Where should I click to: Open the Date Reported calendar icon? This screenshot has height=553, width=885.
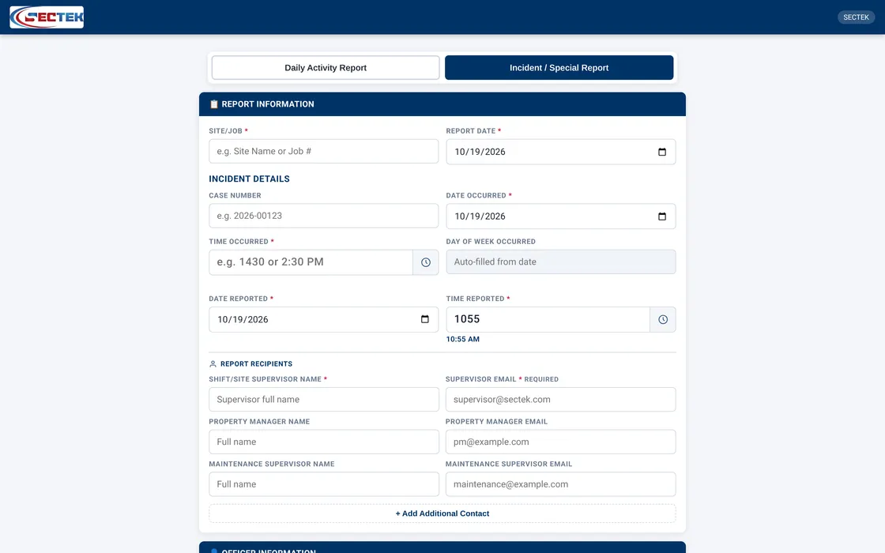coord(425,319)
